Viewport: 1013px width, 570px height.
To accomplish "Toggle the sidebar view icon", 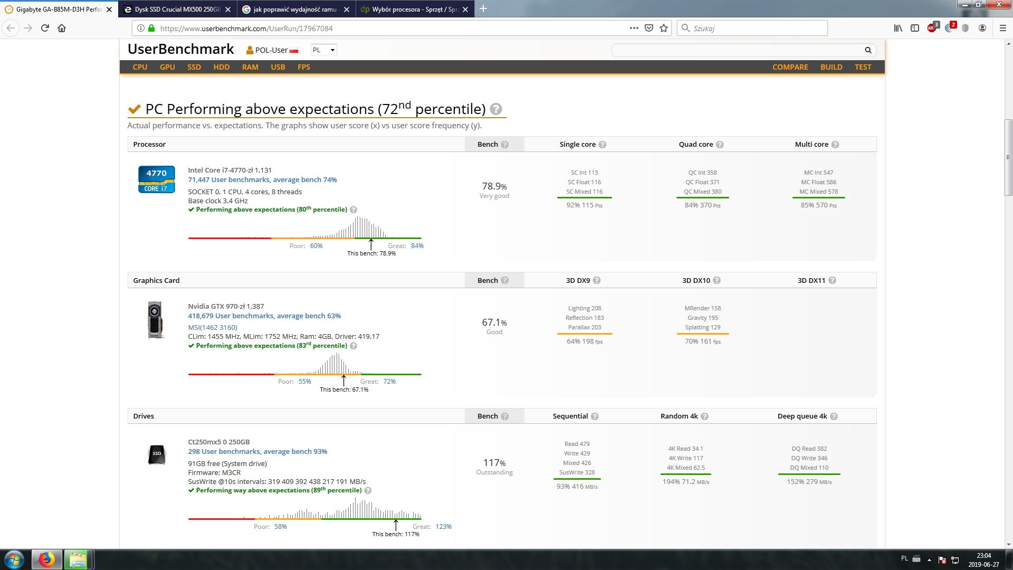I will tap(915, 28).
